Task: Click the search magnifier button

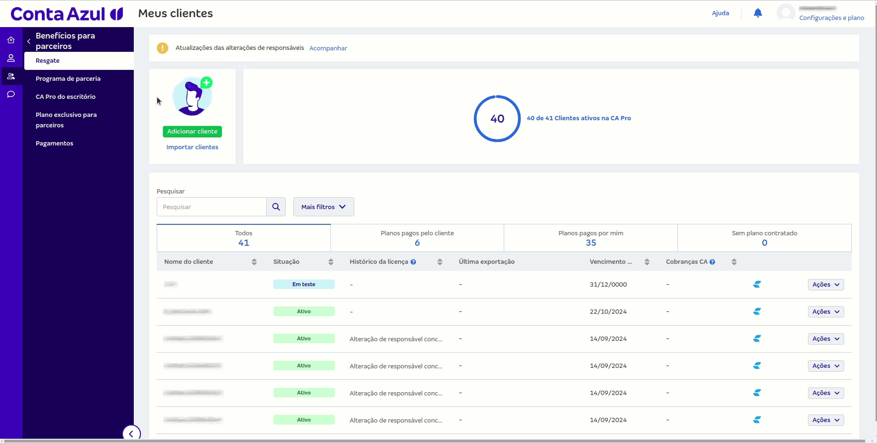Action: click(x=276, y=207)
